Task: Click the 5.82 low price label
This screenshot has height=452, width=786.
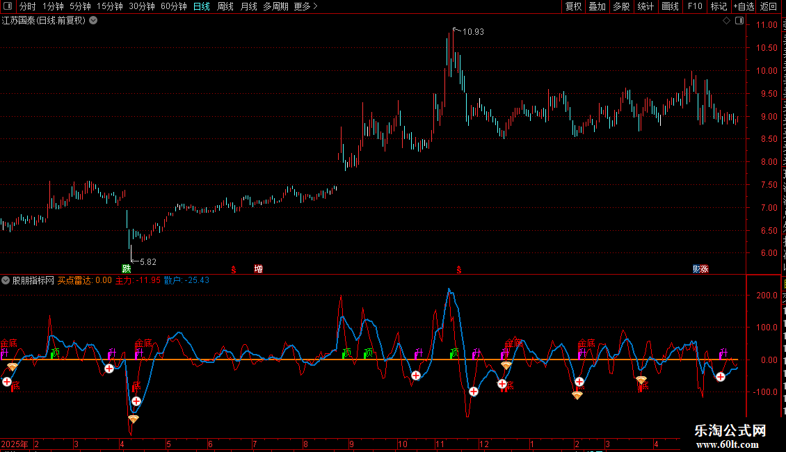Action: [x=148, y=262]
